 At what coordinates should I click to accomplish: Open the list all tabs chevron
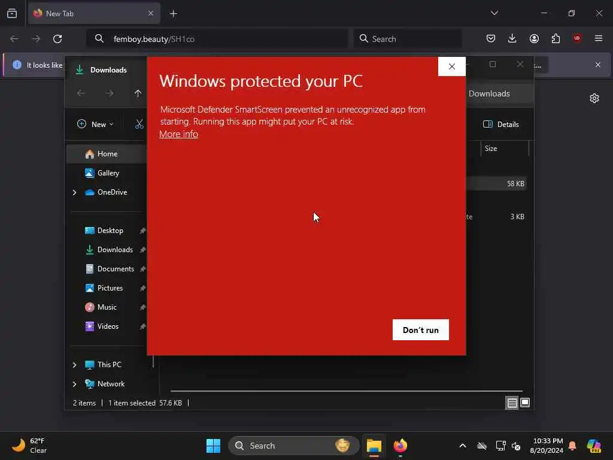(494, 13)
